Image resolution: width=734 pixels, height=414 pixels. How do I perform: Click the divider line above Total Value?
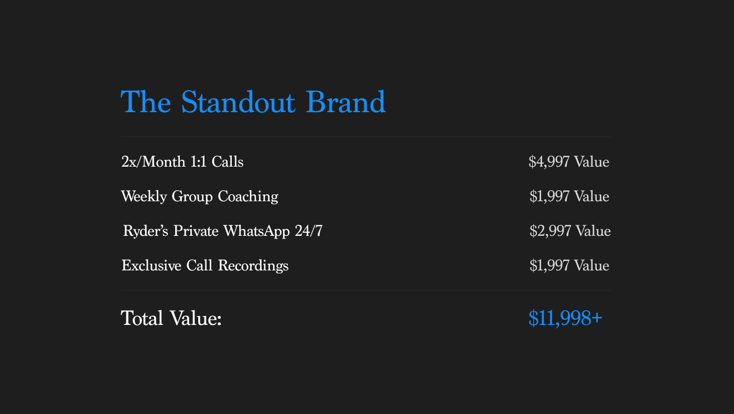click(x=366, y=290)
